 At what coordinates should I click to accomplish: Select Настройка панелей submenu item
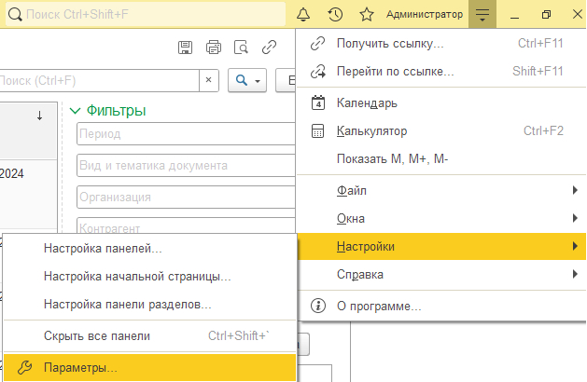149,248
